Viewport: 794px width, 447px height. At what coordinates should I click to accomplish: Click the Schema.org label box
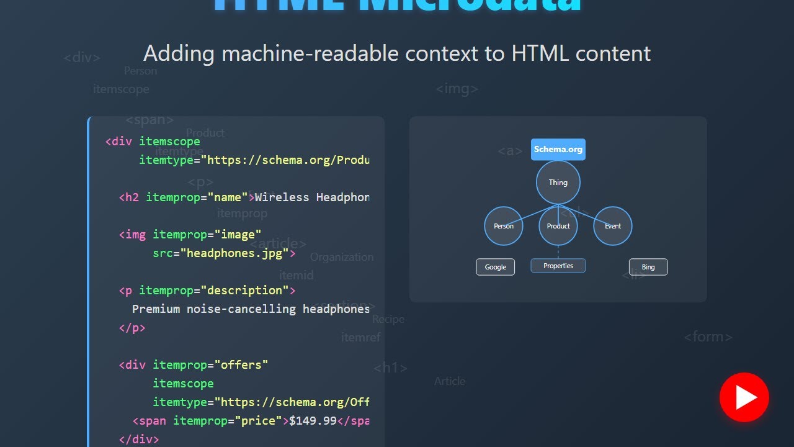coord(558,150)
